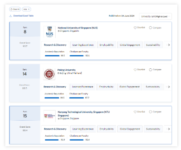The height and width of the screenshot is (150, 181).
Task: Shortlist heart icon for Nanyang Technological University
Action: pyautogui.click(x=135, y=112)
